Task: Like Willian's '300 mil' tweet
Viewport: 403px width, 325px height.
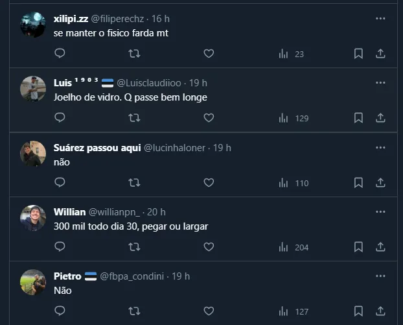Action: [209, 247]
